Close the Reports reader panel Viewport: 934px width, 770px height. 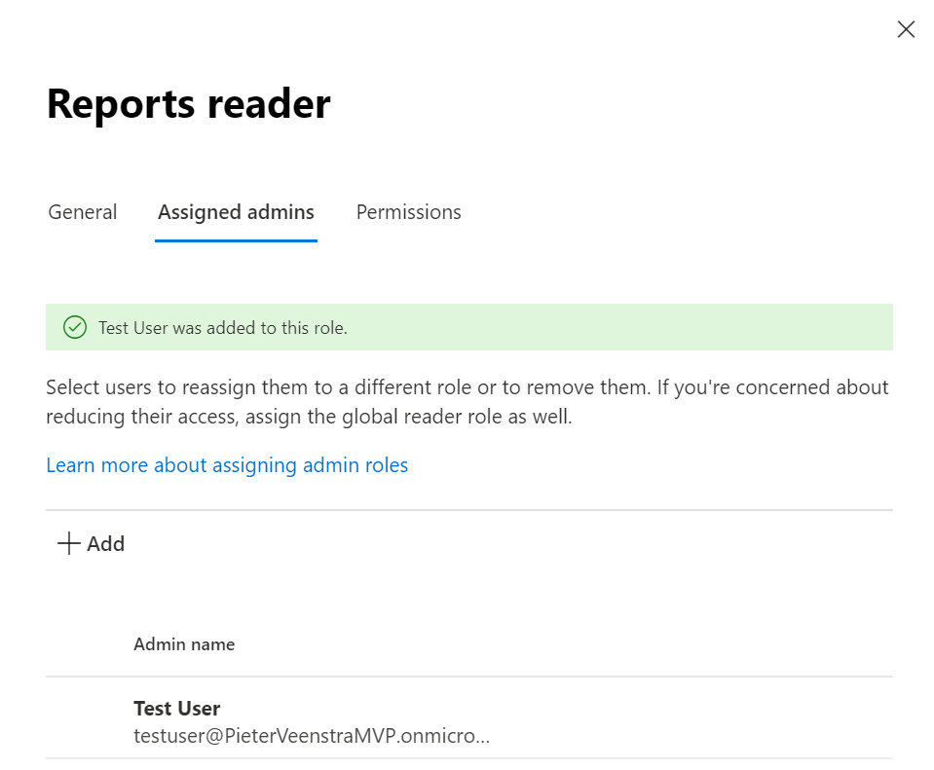(x=906, y=29)
